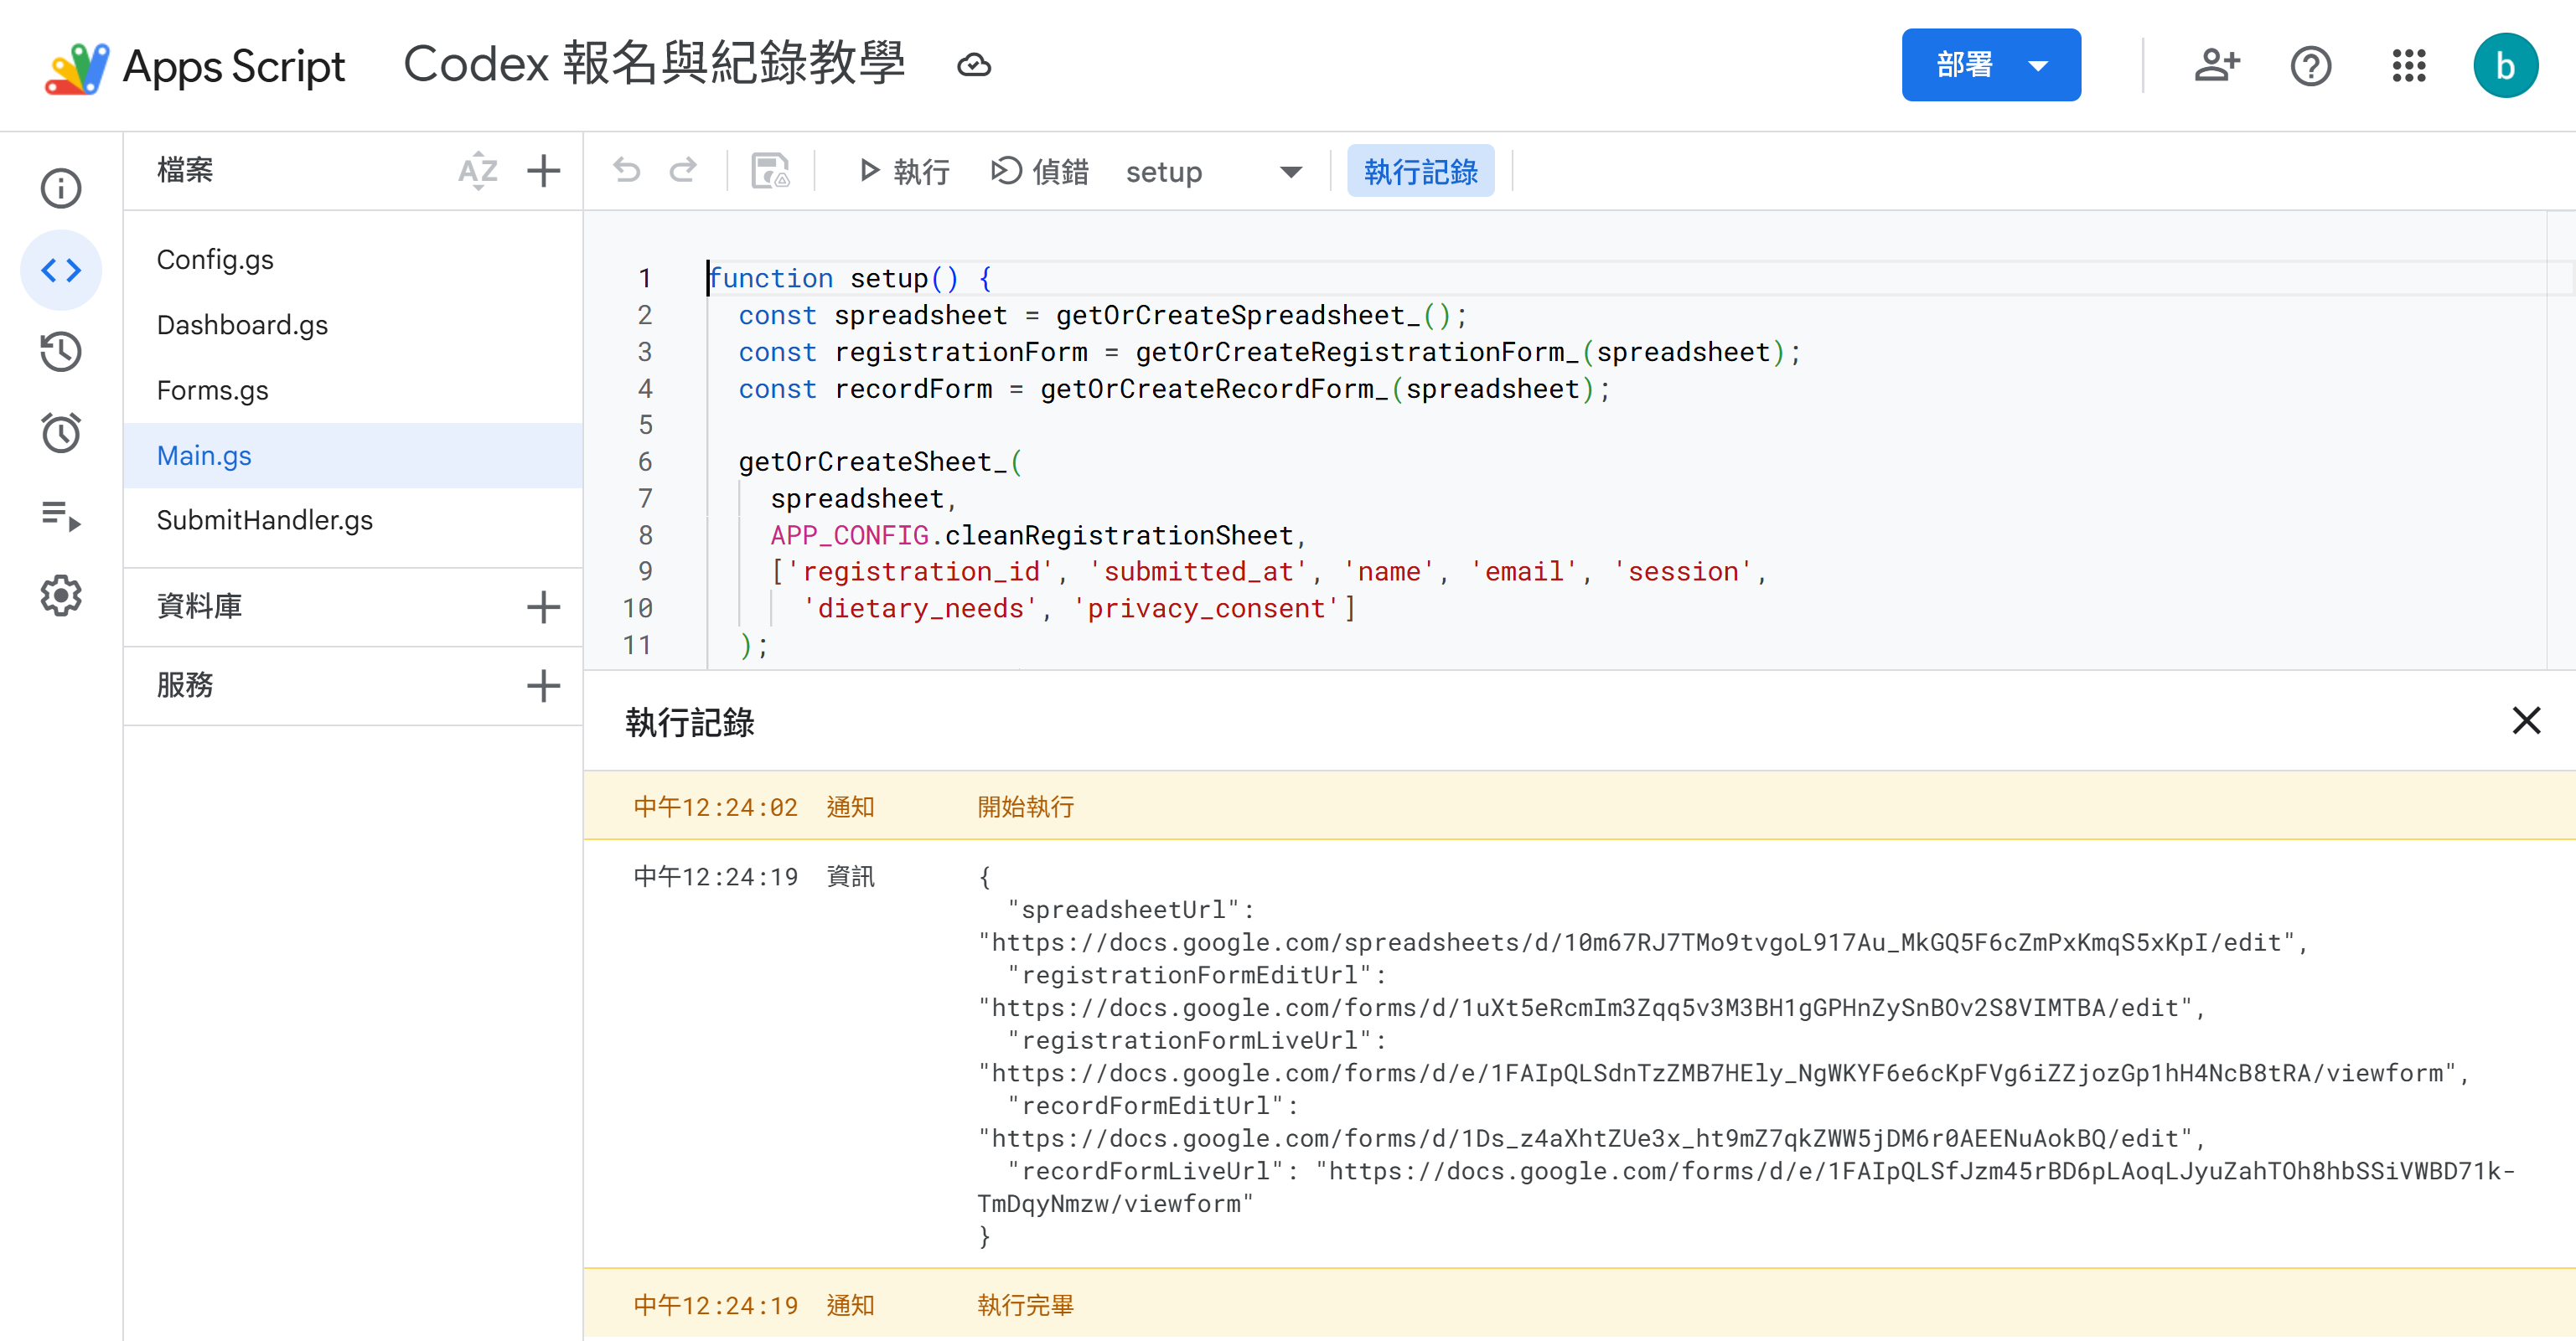Close the execution log panel

(x=2526, y=720)
